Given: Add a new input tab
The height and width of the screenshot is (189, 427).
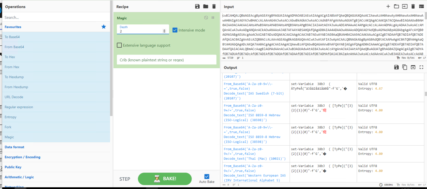Looking at the screenshot, I should pos(388,6).
